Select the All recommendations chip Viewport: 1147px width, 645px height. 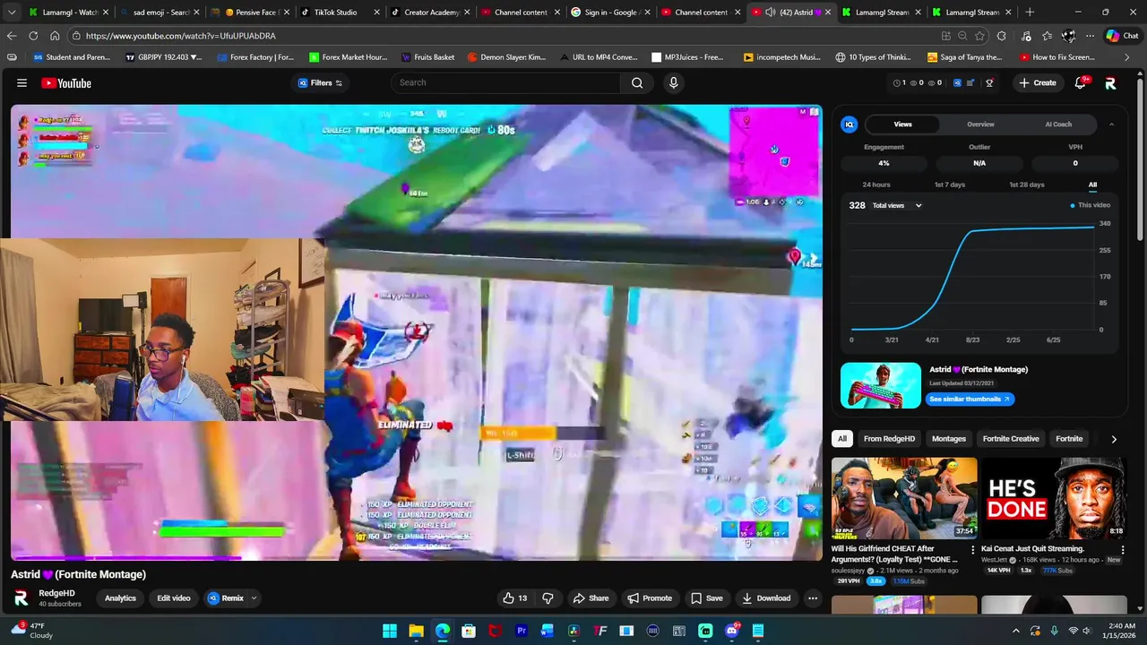pyautogui.click(x=842, y=439)
